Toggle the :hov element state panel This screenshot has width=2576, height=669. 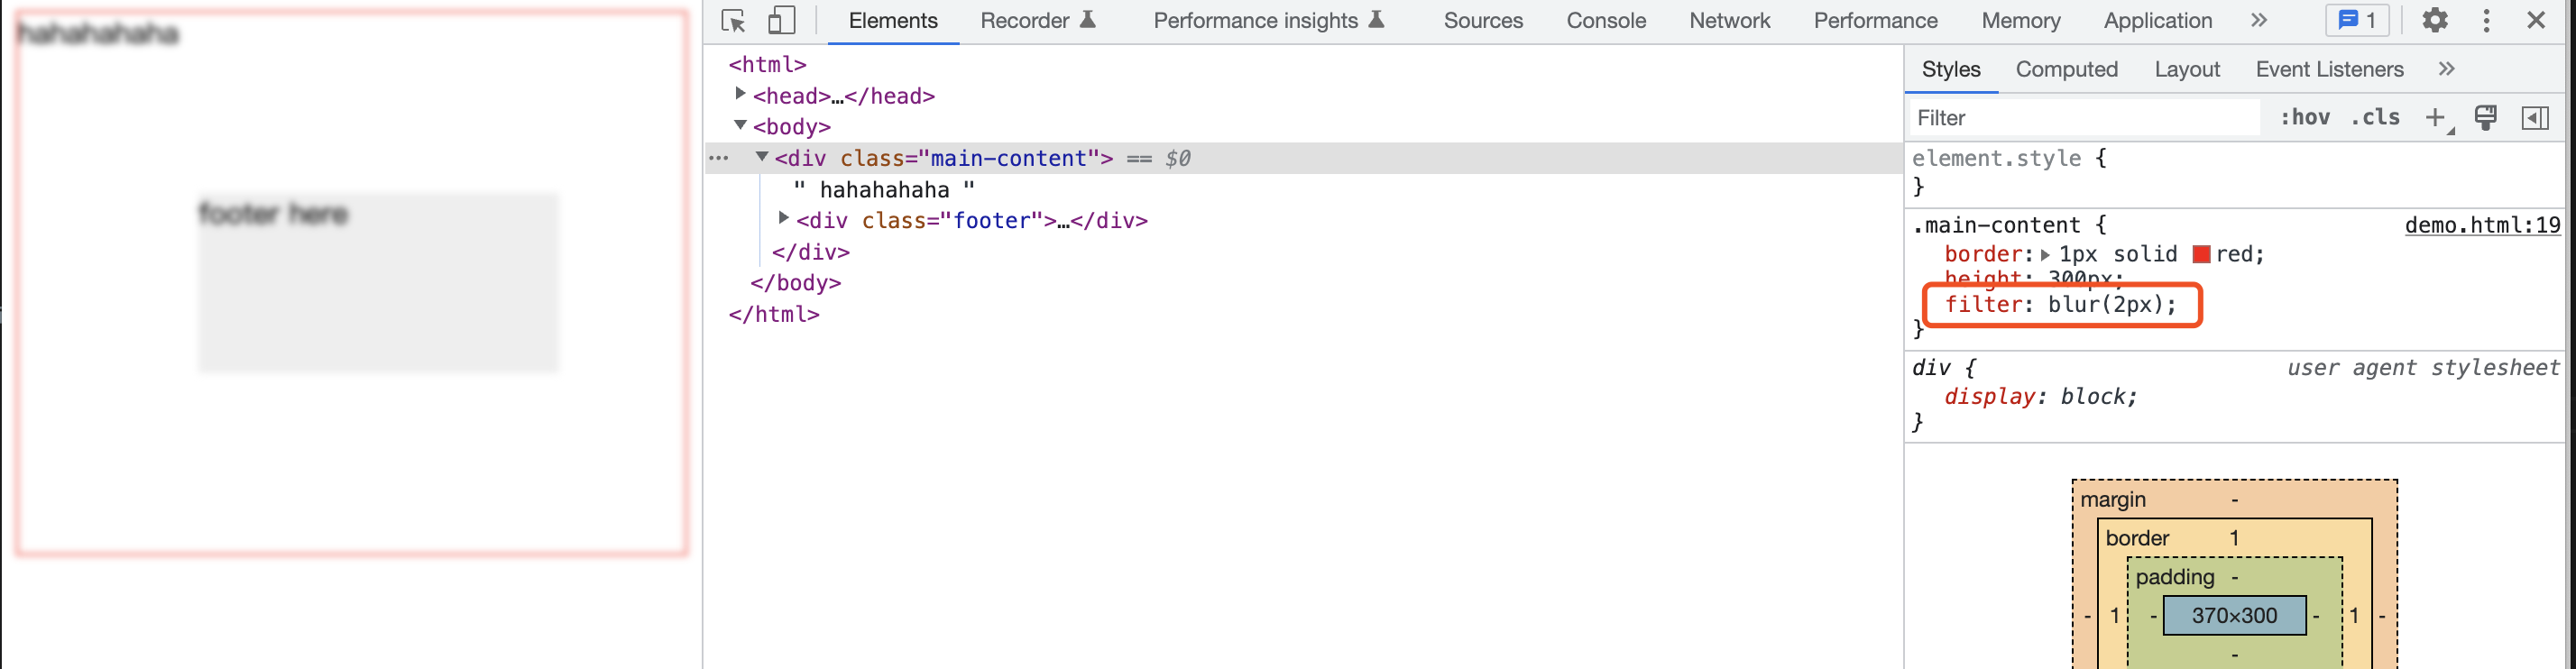[x=2304, y=118]
